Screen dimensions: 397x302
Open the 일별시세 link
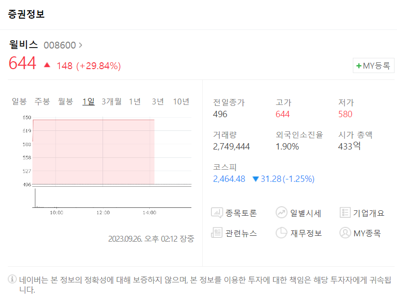tap(306, 213)
